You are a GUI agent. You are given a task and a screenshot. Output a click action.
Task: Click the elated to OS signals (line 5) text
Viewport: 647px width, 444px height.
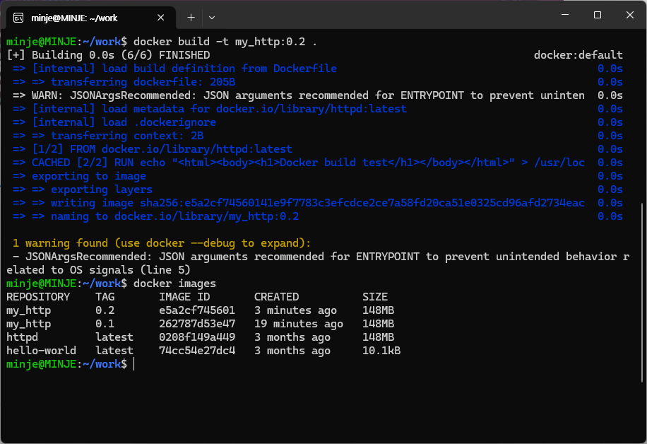98,270
